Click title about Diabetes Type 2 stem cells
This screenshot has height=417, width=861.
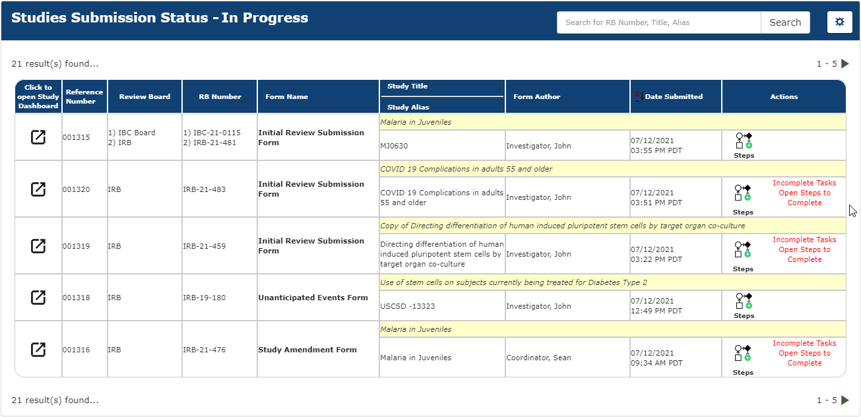click(513, 282)
